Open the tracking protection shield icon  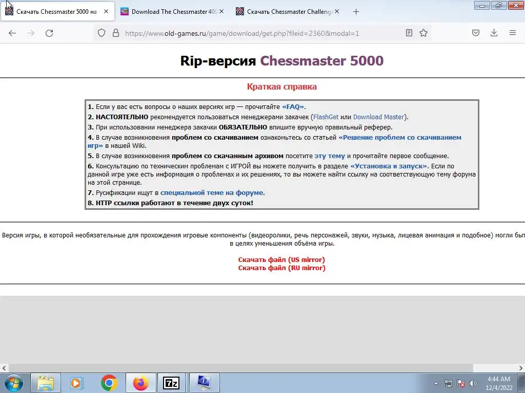pyautogui.click(x=102, y=33)
